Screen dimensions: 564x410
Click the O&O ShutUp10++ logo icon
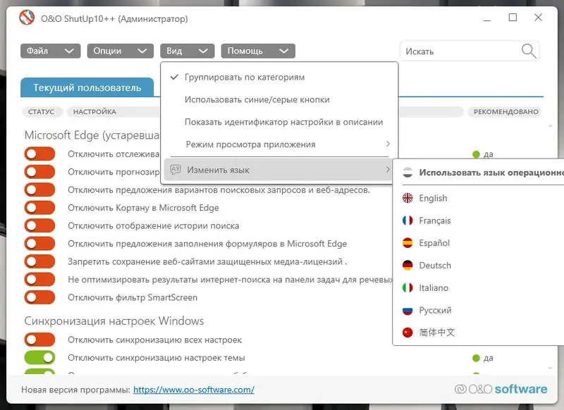[25, 18]
